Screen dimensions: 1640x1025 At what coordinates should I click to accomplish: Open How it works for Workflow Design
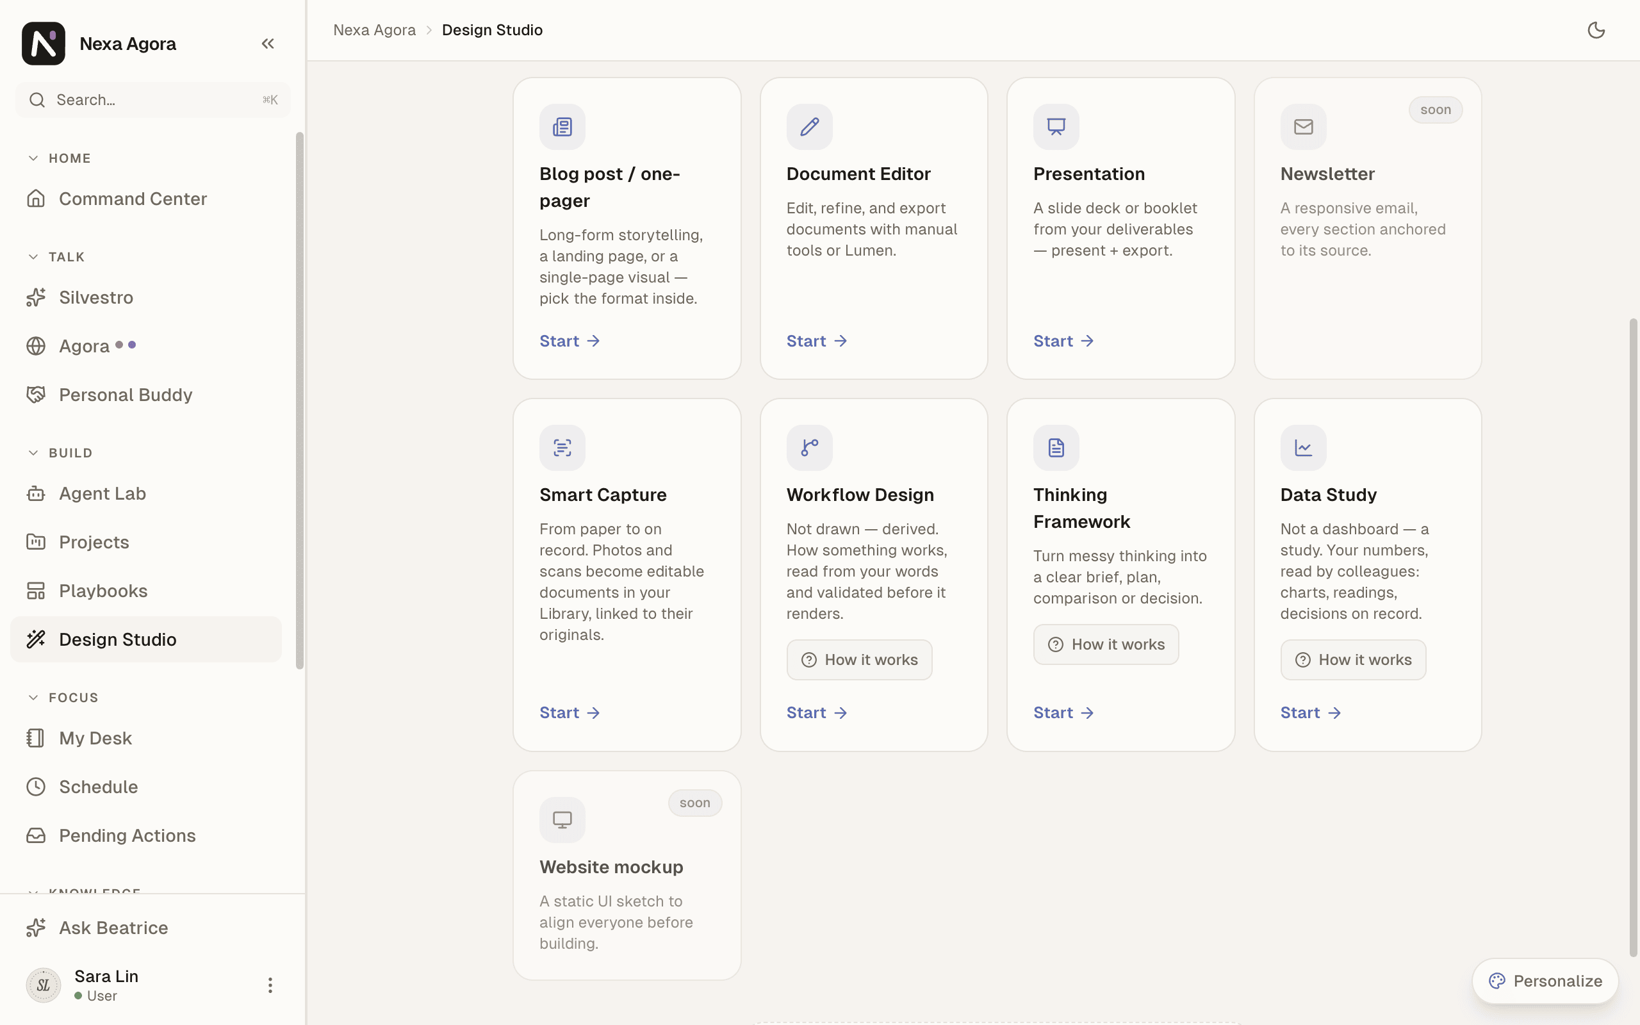click(858, 660)
